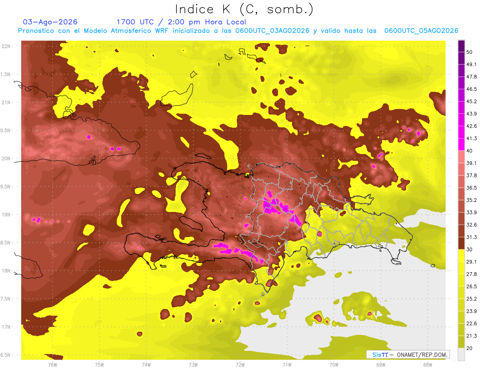Click the longitude axis label '69W'

(x=381, y=364)
